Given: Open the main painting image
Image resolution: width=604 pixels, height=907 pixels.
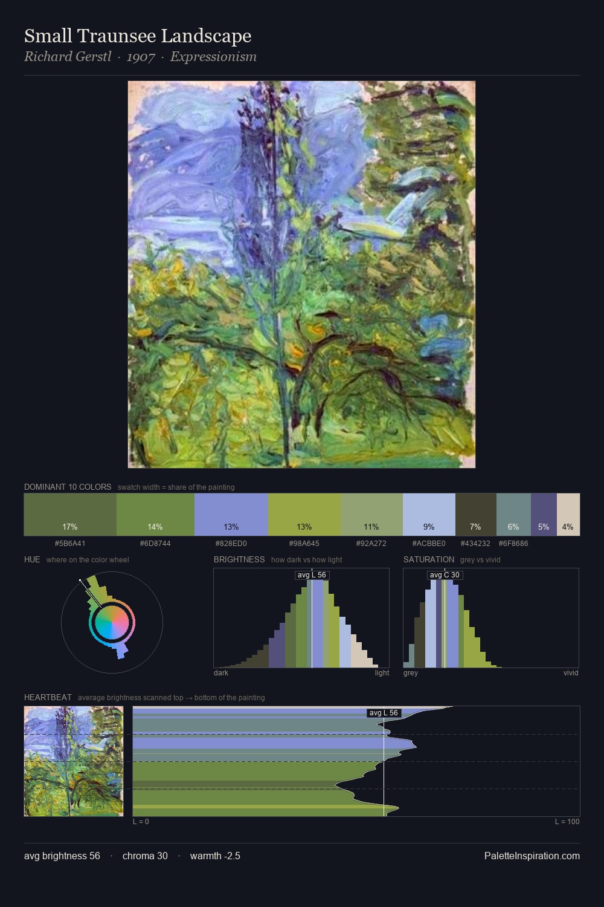Looking at the screenshot, I should pos(301,275).
